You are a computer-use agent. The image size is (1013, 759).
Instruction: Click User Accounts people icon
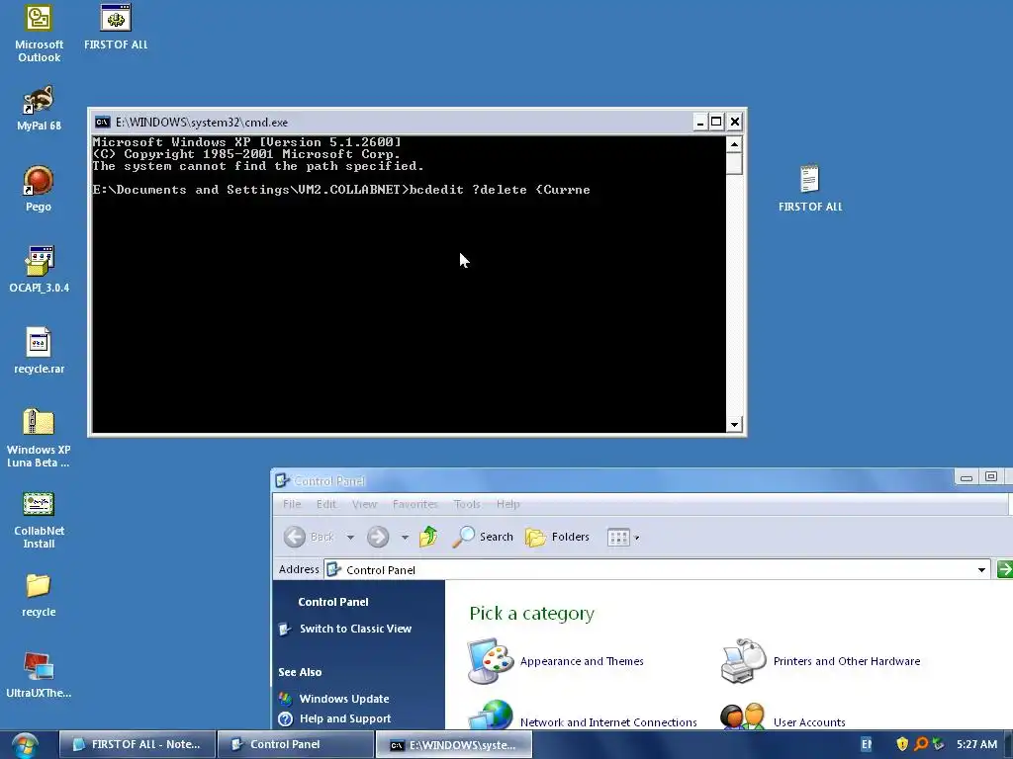pyautogui.click(x=743, y=717)
